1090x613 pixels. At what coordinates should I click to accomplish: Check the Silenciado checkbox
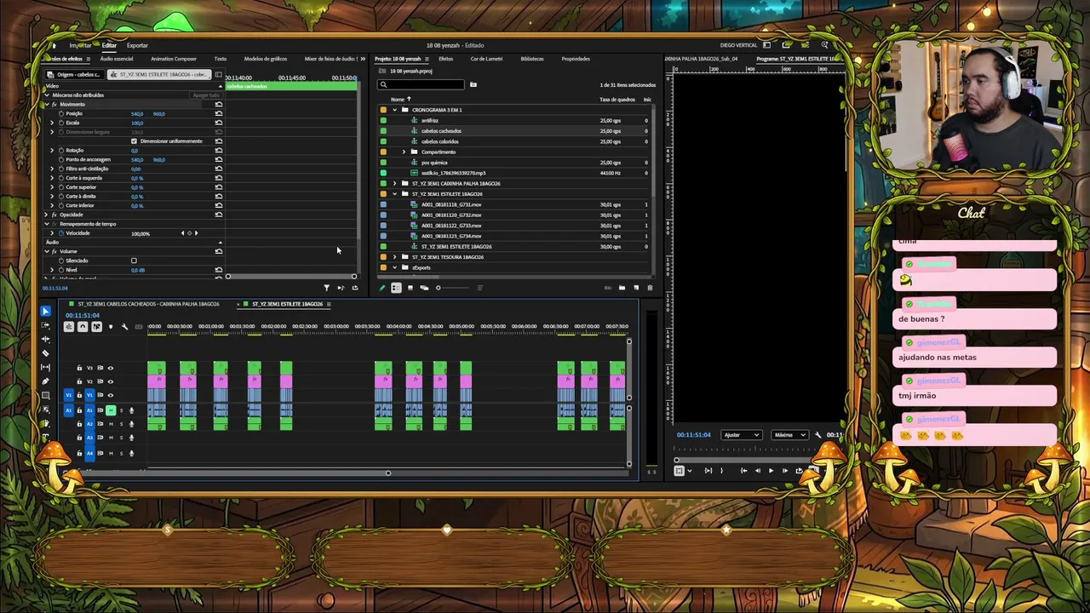pyautogui.click(x=134, y=261)
